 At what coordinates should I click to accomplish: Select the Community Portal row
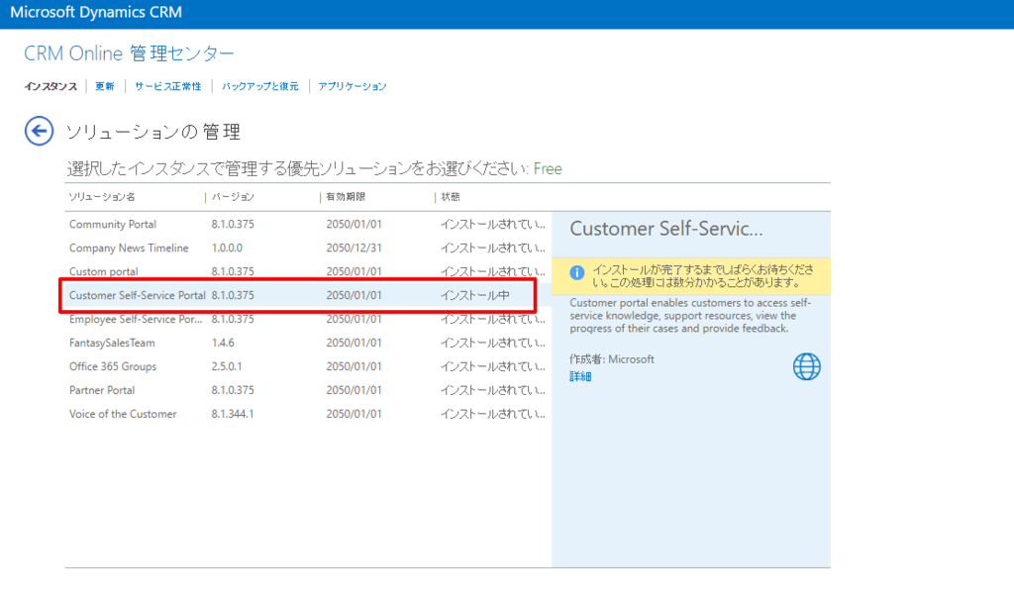pyautogui.click(x=308, y=225)
